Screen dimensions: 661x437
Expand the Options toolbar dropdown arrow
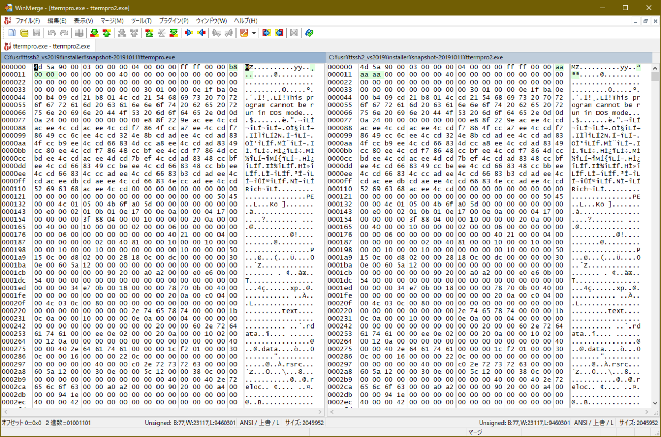(x=254, y=33)
